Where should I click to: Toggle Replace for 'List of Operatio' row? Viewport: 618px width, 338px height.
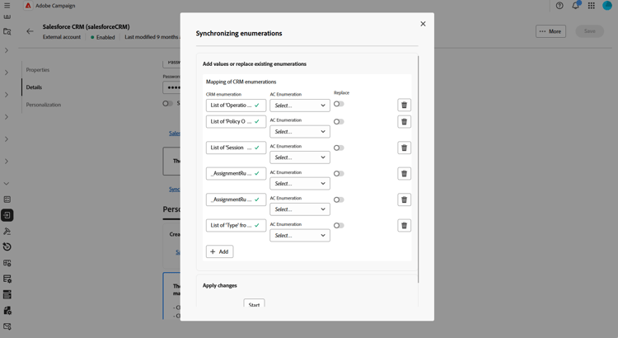click(x=339, y=104)
